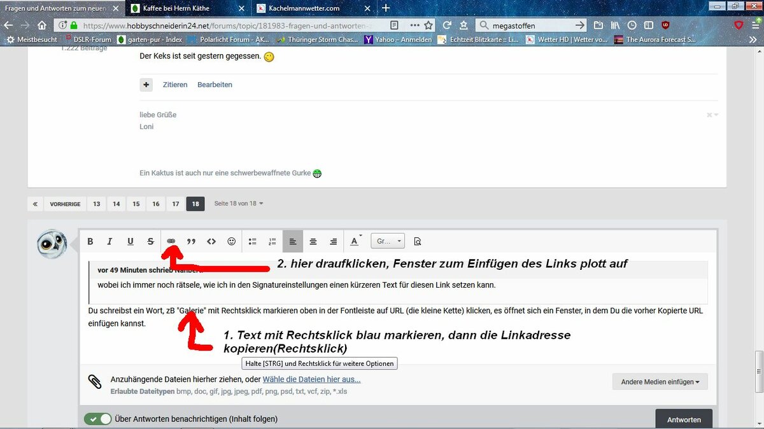Expand the 'Seite 18 von 18' page jump dropdown
This screenshot has width=764, height=429.
(239, 204)
